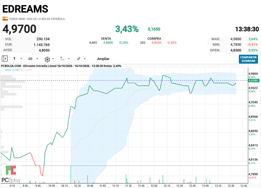Click the SMA (100) indicator label
261x188 pixels.
[x=12, y=70]
